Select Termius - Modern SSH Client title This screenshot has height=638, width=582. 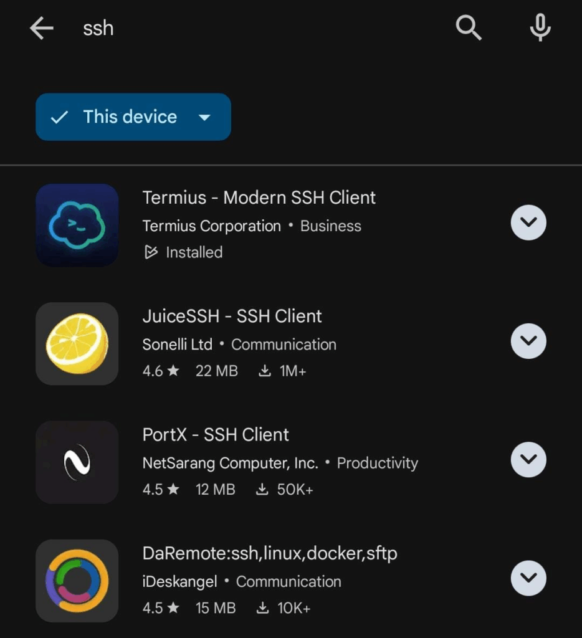(259, 198)
